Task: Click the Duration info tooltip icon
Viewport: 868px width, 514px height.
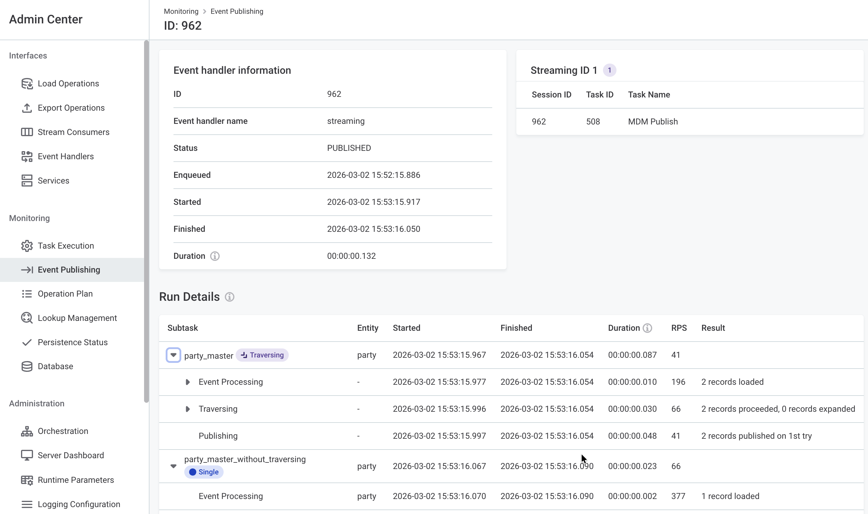Action: (215, 256)
